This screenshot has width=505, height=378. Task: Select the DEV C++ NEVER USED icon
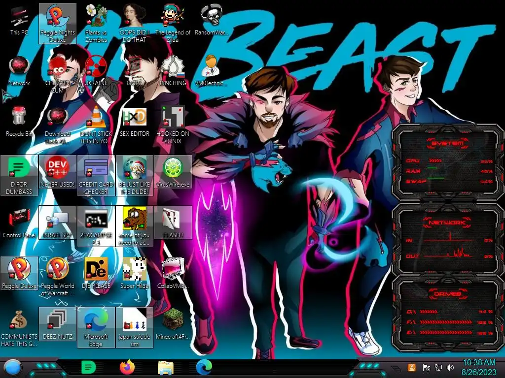[57, 172]
